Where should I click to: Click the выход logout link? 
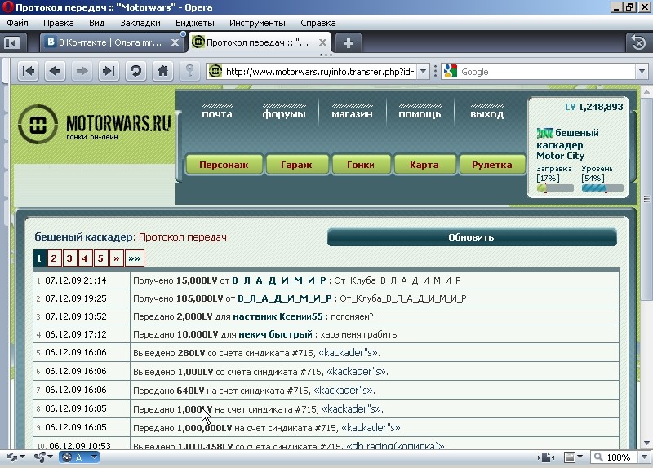point(486,114)
